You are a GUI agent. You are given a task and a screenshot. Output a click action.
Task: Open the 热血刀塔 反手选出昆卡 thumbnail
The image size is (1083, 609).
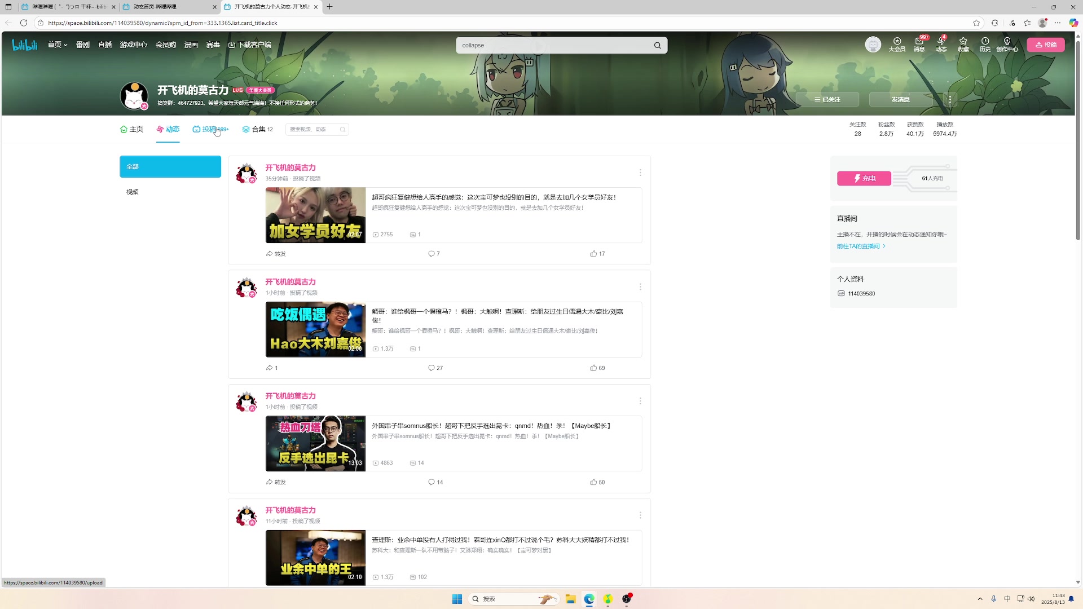pos(315,444)
